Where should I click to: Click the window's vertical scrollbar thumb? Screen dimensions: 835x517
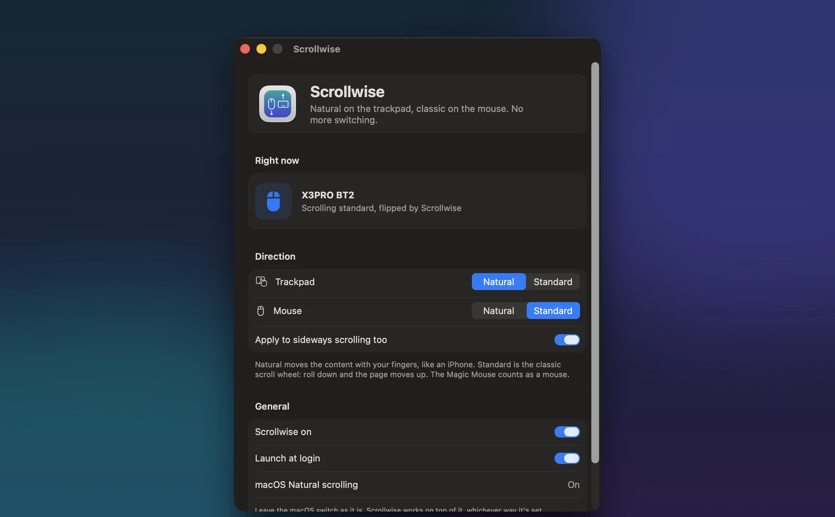595,263
